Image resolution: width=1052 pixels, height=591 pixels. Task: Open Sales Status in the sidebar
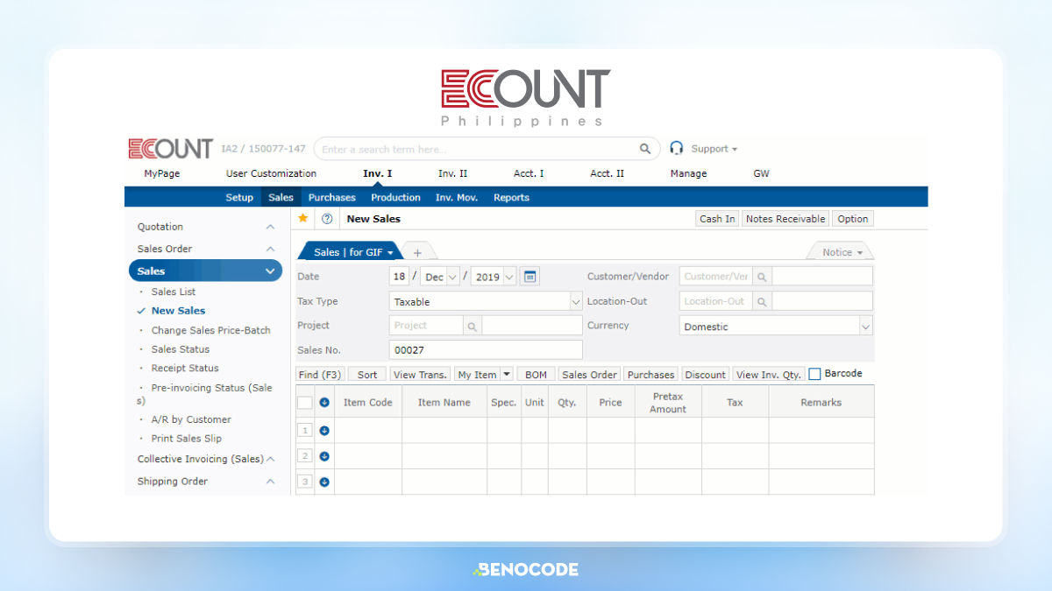[x=181, y=349]
